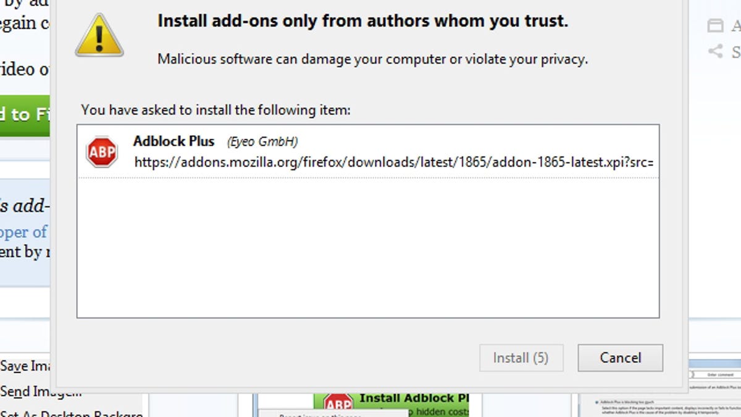Click the green Add to Firefox button behind the dialog
The image size is (741, 417).
pyautogui.click(x=25, y=116)
